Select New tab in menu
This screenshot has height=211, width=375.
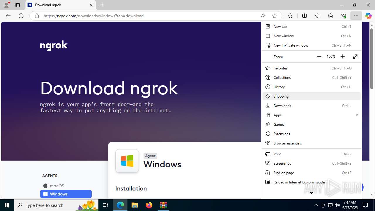[311, 26]
